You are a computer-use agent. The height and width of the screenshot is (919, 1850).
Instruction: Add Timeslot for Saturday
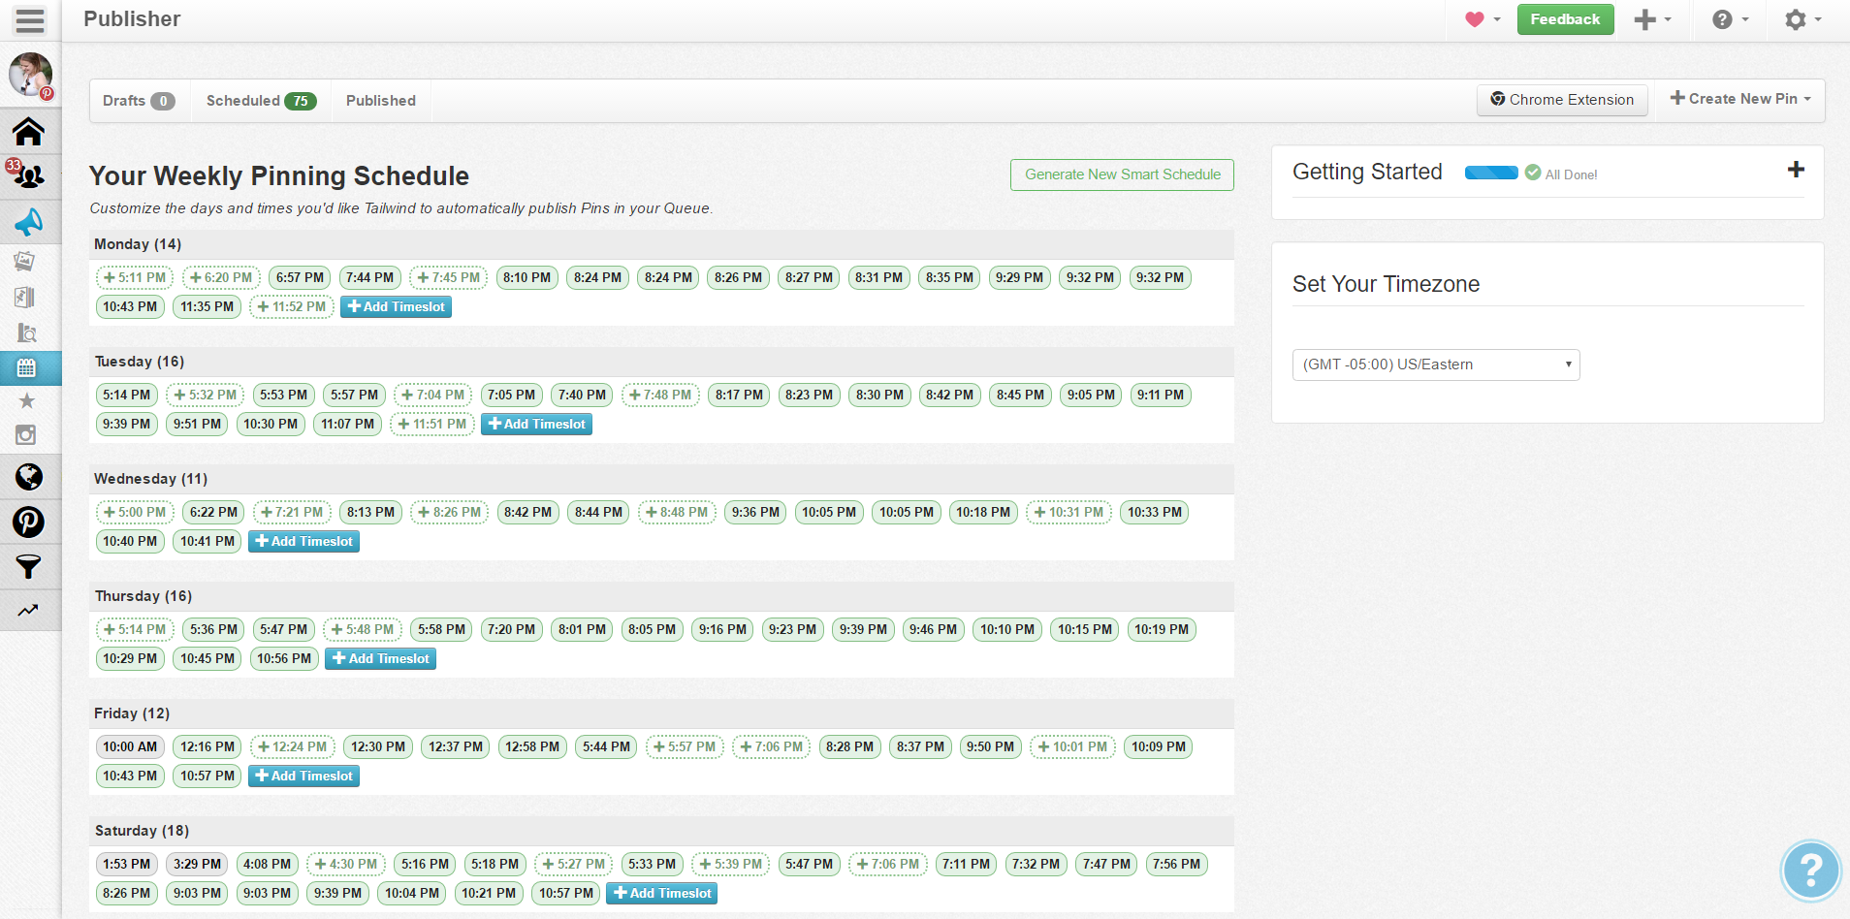pyautogui.click(x=661, y=893)
